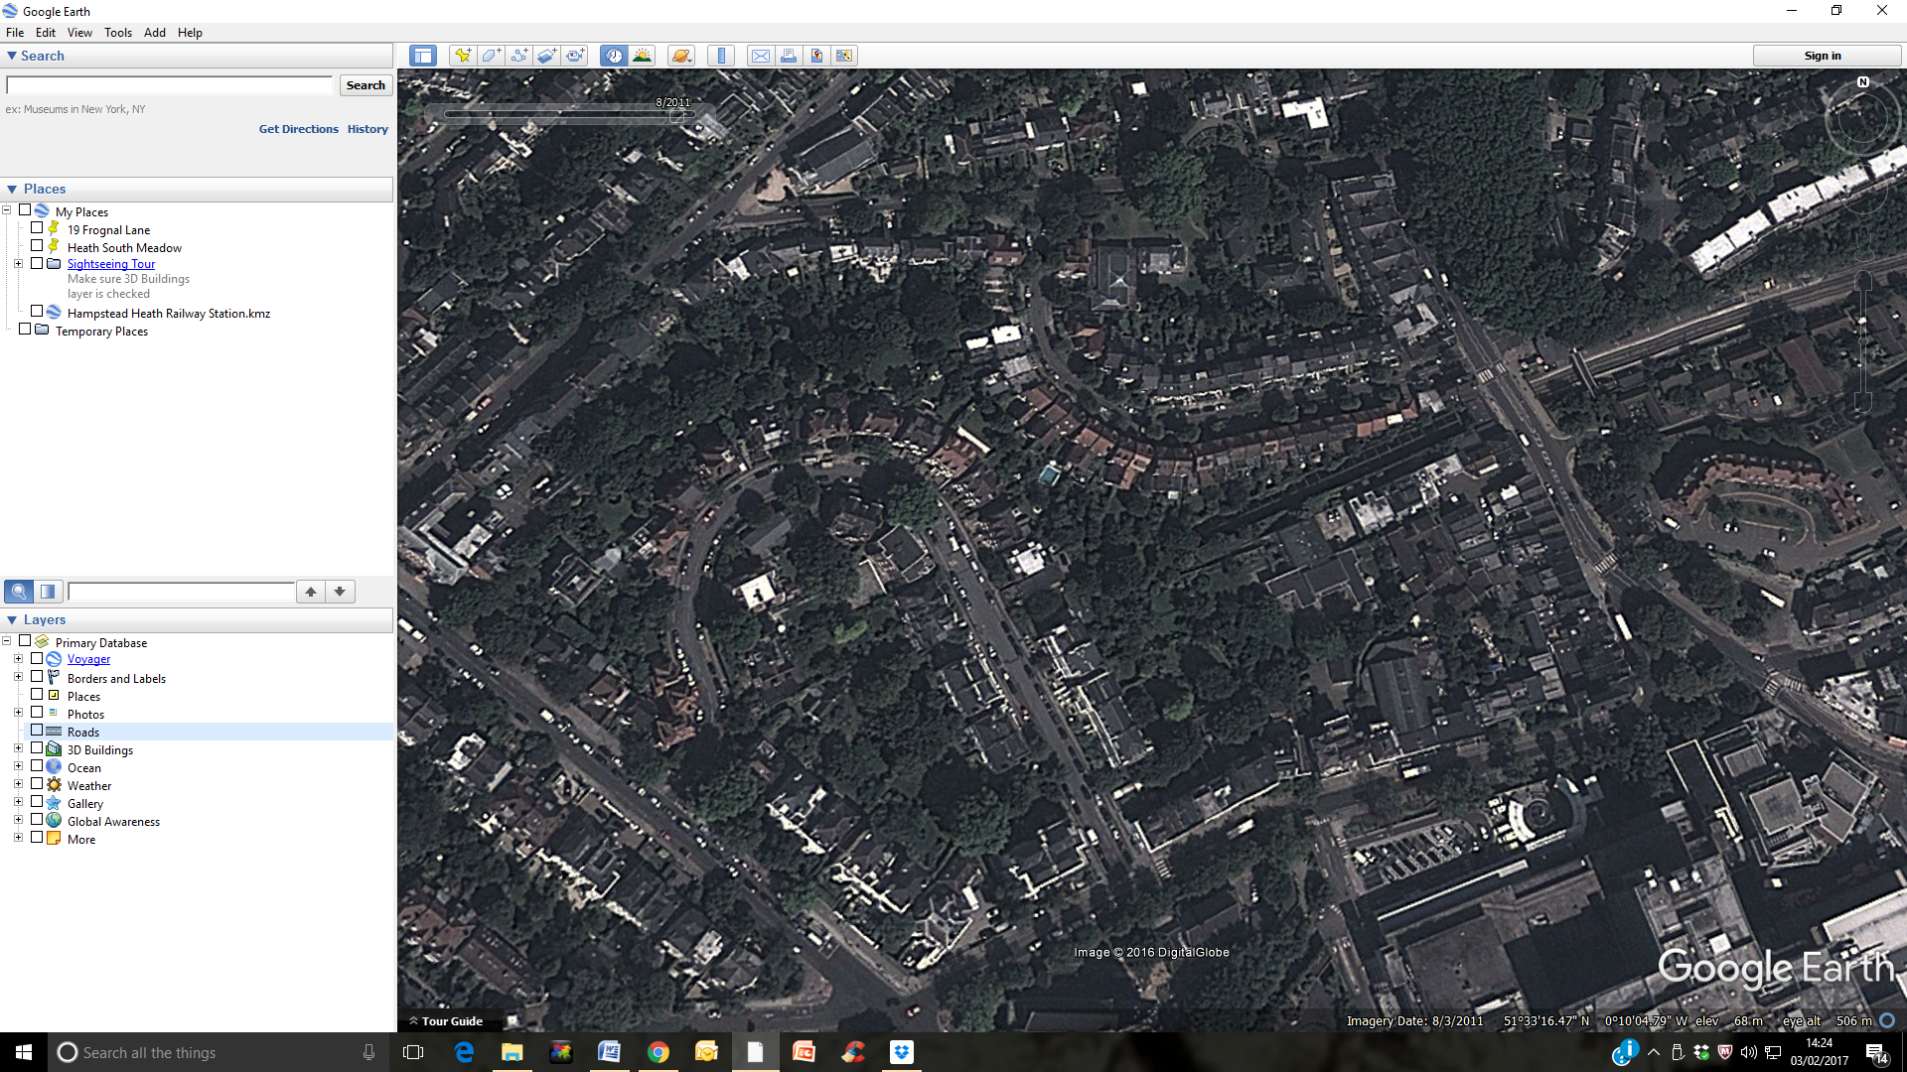Screen dimensions: 1907x1072
Task: Check Hampstead Heath Railway Station.kmz
Action: [x=37, y=312]
